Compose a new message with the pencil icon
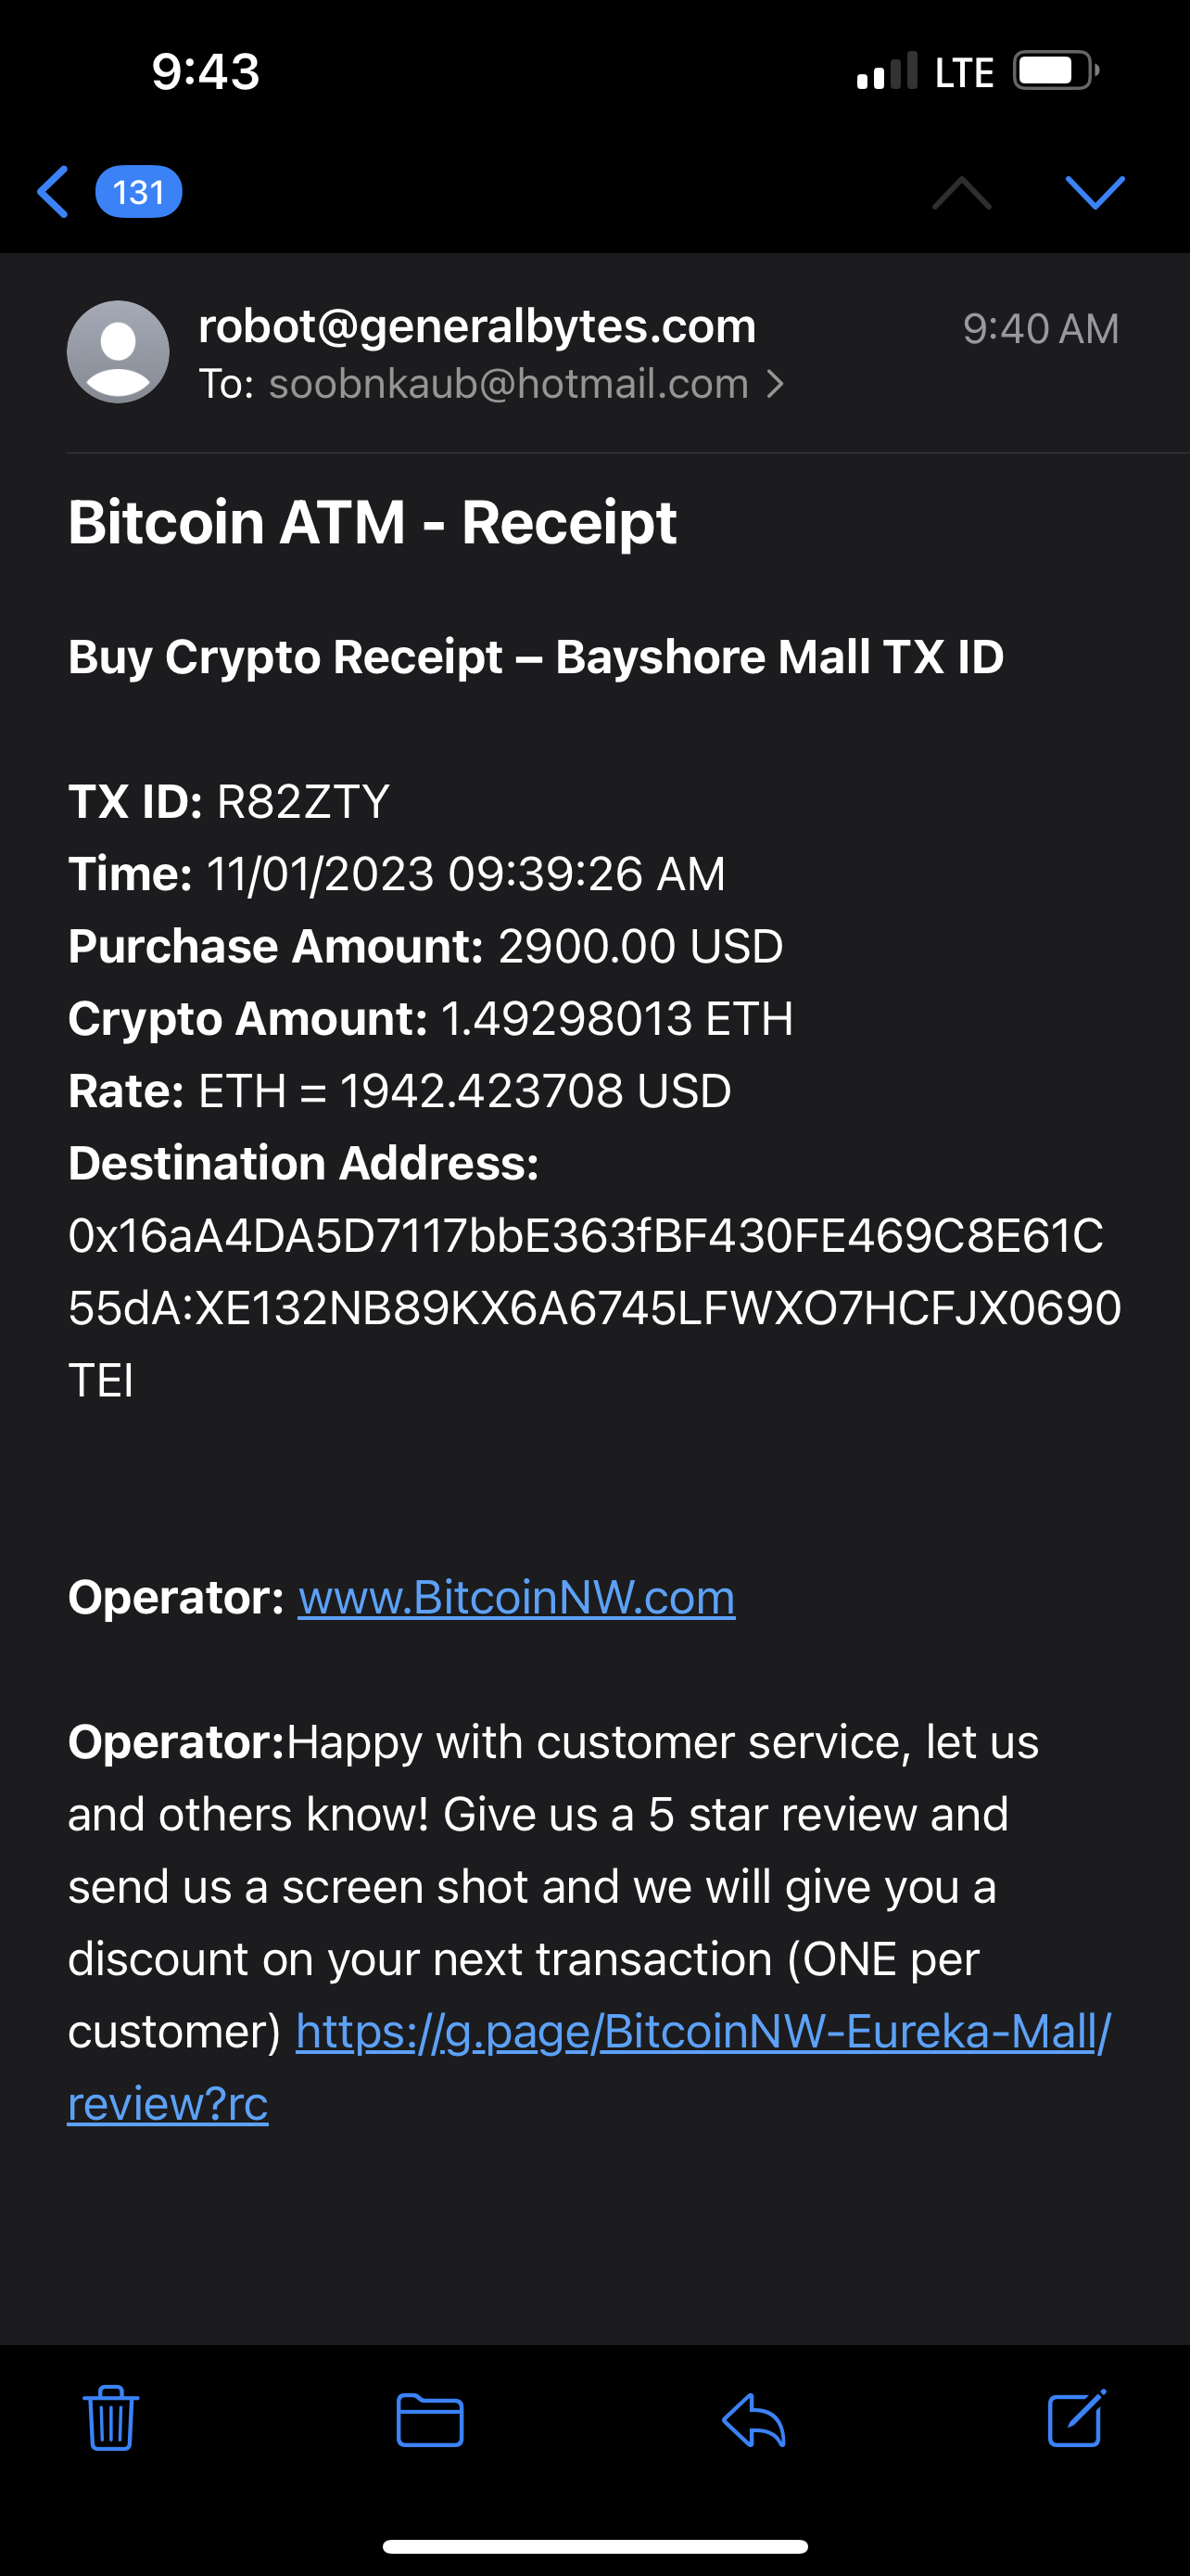Viewport: 1190px width, 2576px height. [1076, 2418]
